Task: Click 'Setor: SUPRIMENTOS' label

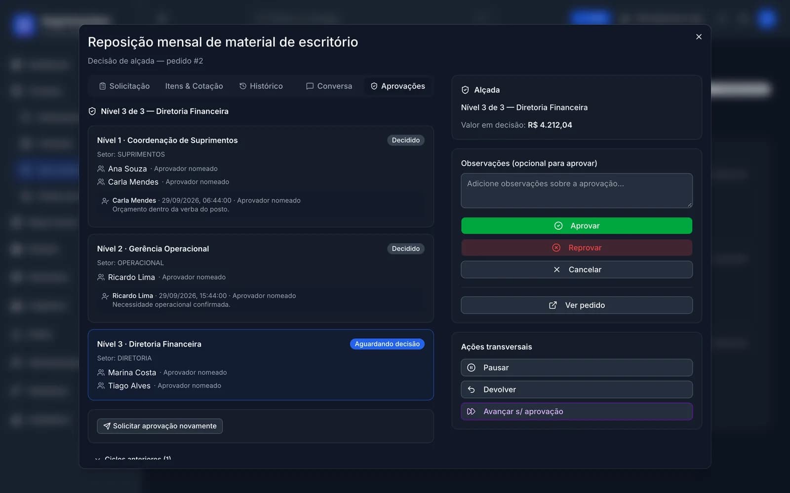Action: click(x=131, y=154)
